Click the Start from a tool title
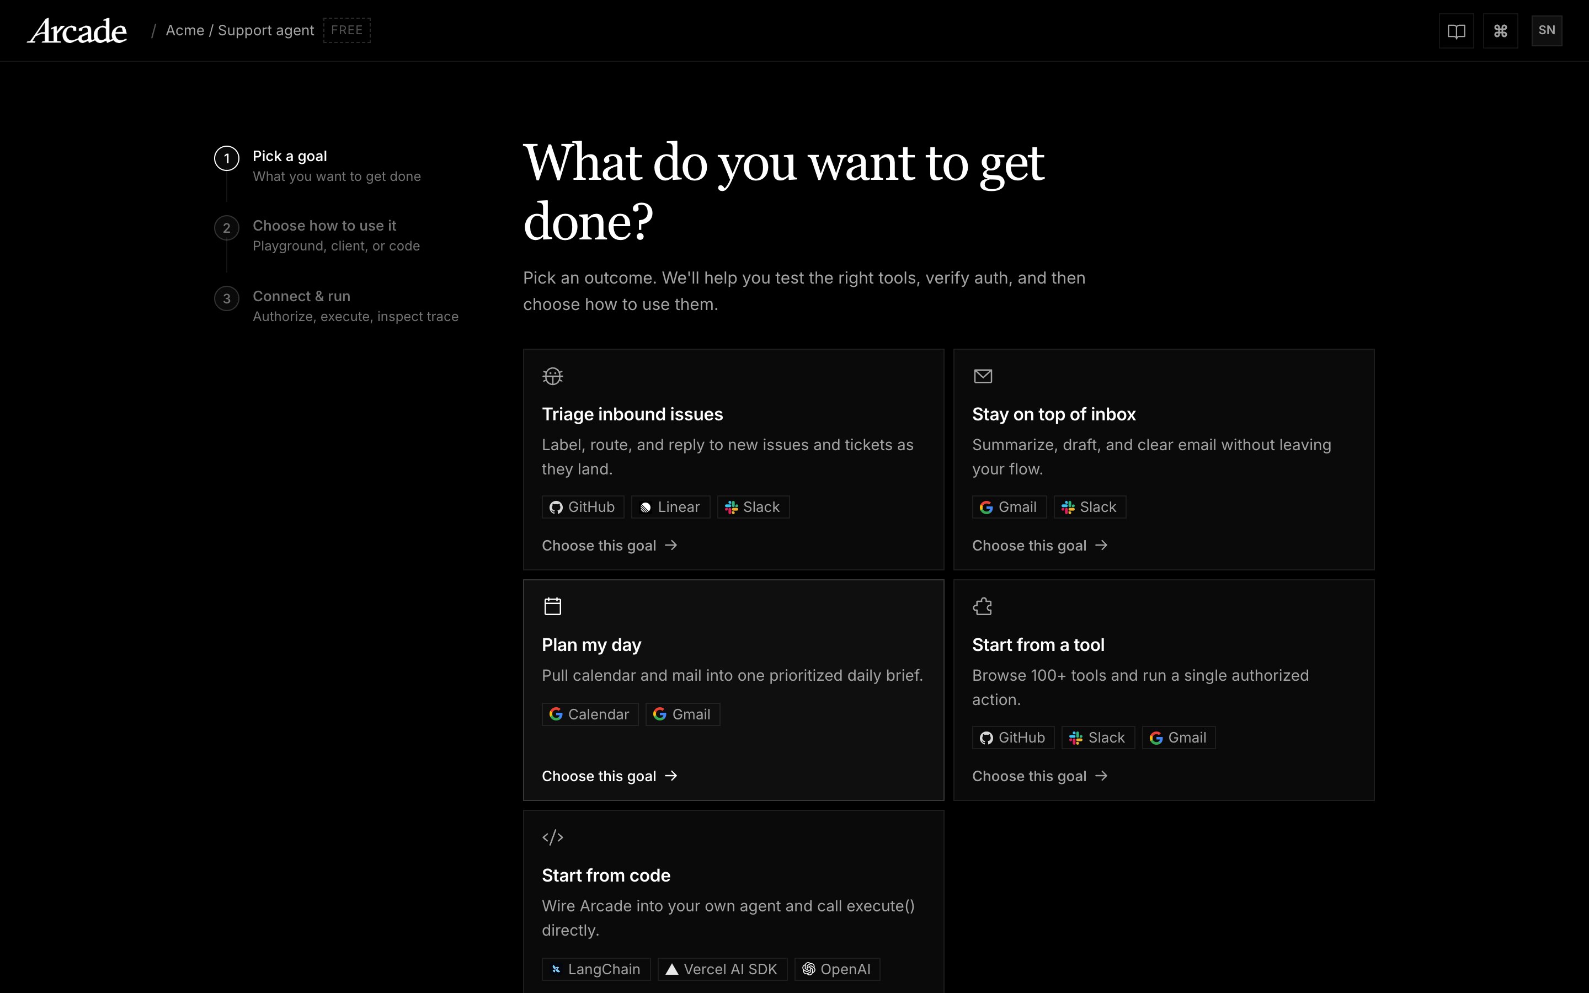1589x993 pixels. 1038,645
